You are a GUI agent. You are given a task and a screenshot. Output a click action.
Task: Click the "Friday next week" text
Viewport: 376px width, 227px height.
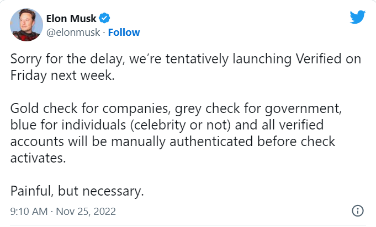click(62, 75)
